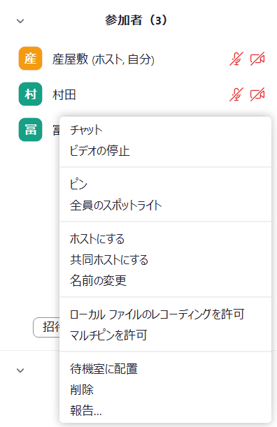The height and width of the screenshot is (427, 277).
Task: Click the muted microphone icon for 村田
Action: (x=236, y=94)
